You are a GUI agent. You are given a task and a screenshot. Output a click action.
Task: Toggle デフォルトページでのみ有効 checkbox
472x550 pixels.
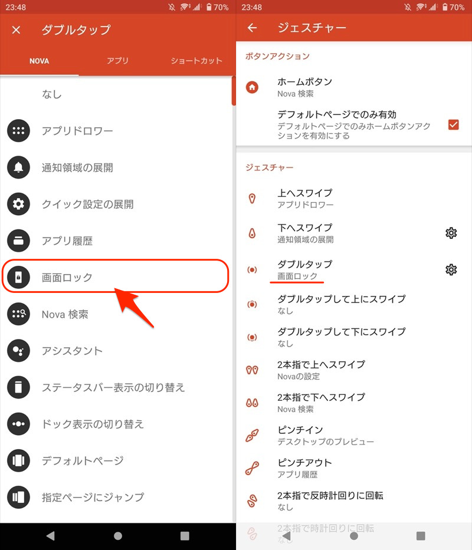click(453, 124)
